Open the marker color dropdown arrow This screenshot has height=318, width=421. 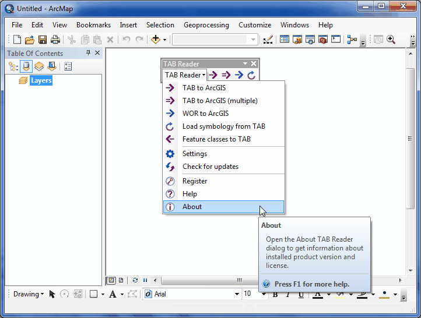[395, 294]
